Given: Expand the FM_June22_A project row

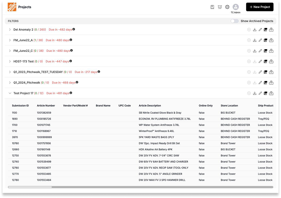Looking at the screenshot, I should pyautogui.click(x=10, y=40).
